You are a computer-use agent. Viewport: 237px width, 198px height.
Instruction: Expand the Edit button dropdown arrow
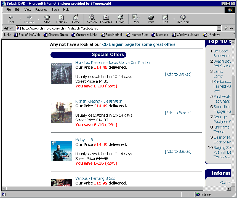[174, 19]
